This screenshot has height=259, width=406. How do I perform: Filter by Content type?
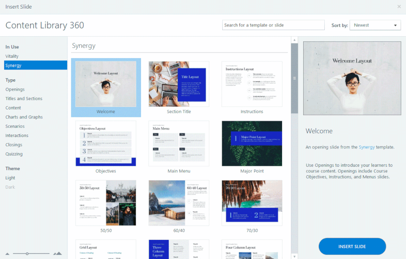point(13,108)
